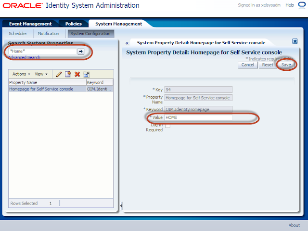Click the Property Name field

tap(198, 98)
